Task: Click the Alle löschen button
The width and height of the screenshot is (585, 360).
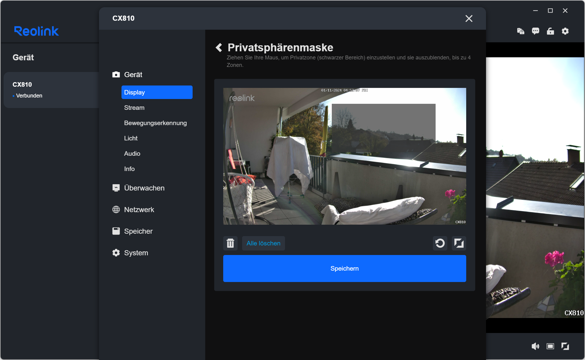Action: coord(263,243)
